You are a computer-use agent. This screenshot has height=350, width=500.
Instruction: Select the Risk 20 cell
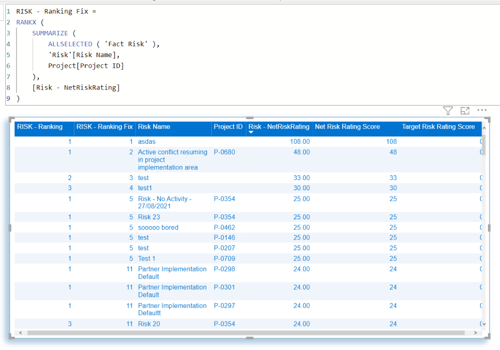click(x=149, y=324)
